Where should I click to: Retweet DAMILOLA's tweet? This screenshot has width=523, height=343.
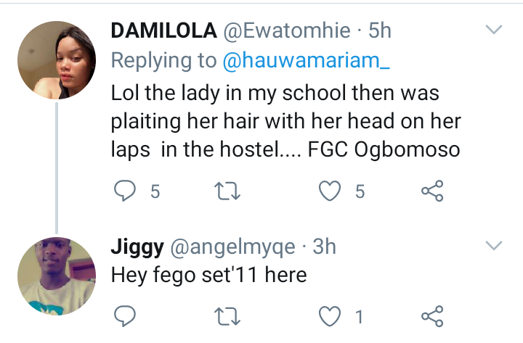click(x=229, y=191)
